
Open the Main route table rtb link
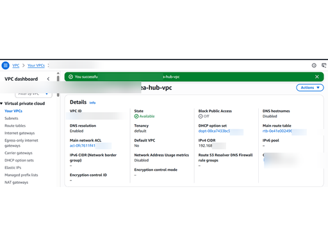pyautogui.click(x=277, y=131)
